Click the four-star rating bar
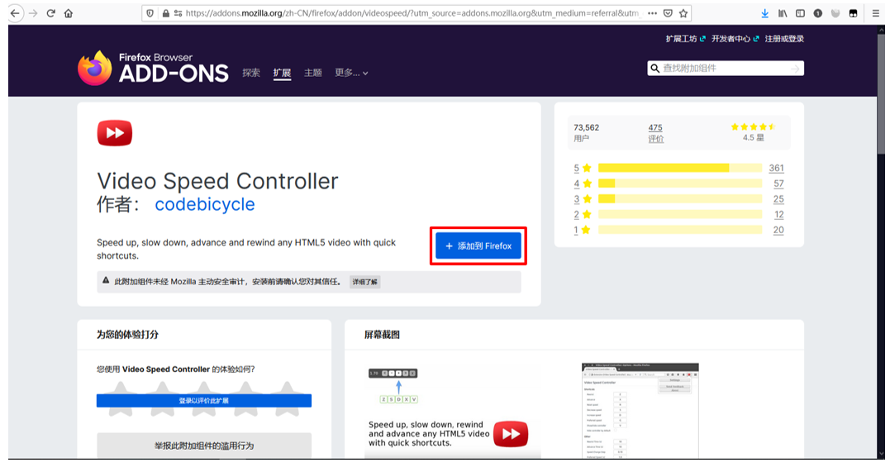 point(680,184)
